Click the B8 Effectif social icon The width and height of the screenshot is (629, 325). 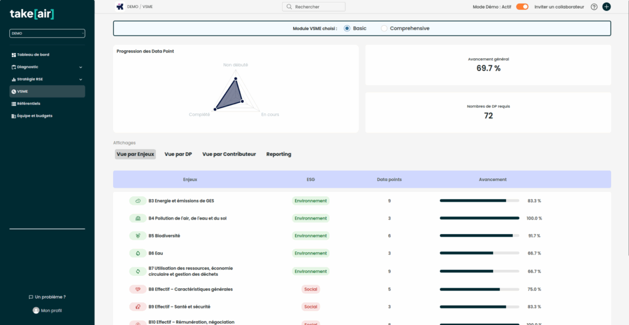point(138,289)
